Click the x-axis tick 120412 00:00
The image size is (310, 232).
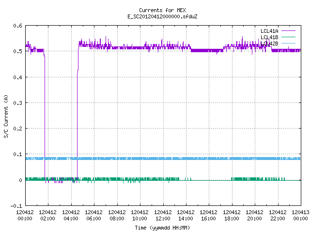tap(25, 216)
